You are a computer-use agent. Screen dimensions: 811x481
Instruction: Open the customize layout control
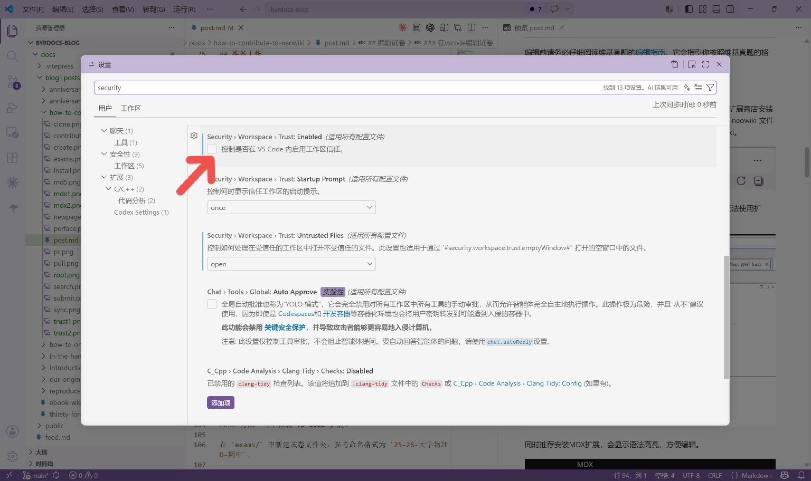click(x=703, y=9)
